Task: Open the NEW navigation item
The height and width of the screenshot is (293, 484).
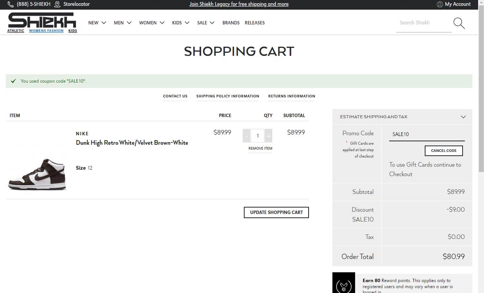Action: tap(93, 23)
